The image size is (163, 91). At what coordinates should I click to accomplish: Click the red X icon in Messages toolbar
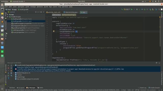8,68
